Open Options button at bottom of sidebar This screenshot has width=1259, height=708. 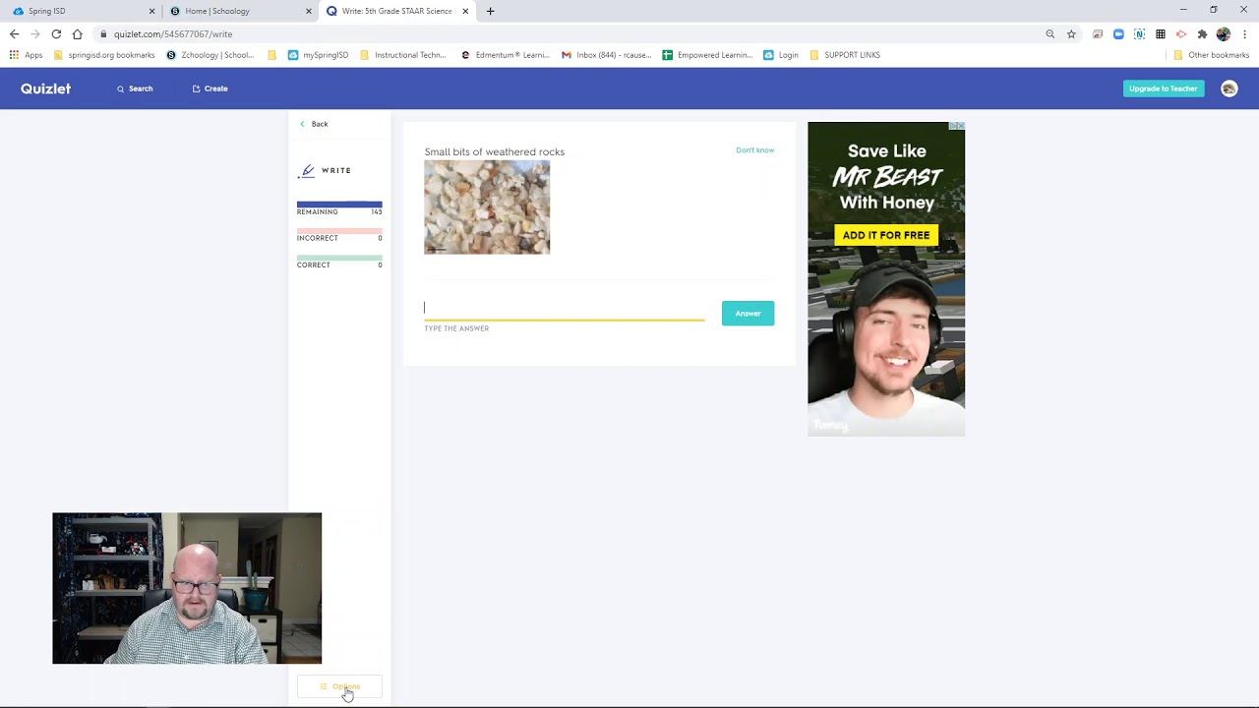[x=339, y=686]
